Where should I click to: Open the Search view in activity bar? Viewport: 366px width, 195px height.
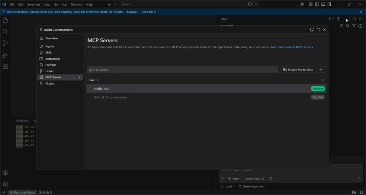(5, 32)
